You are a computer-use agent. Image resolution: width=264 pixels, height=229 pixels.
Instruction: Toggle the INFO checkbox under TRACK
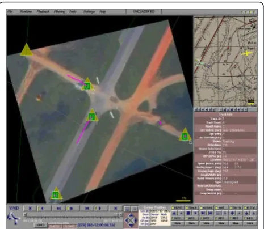(x=187, y=218)
